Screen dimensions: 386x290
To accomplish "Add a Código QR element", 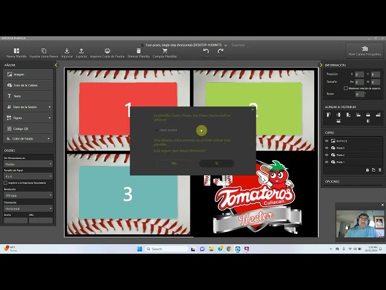I will pos(28,129).
